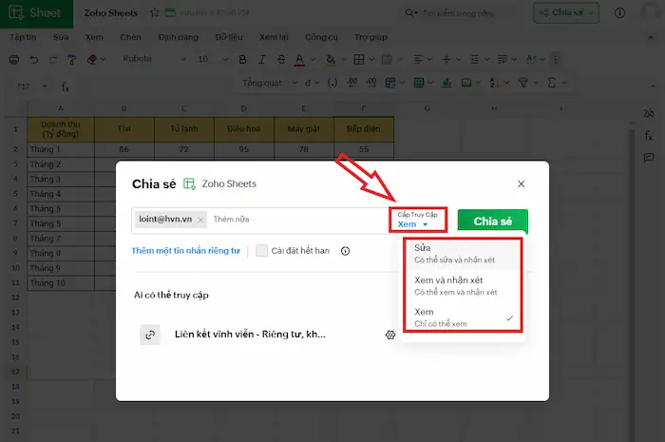This screenshot has width=665, height=442.
Task: Click the insert chart icon
Action: 446,83
